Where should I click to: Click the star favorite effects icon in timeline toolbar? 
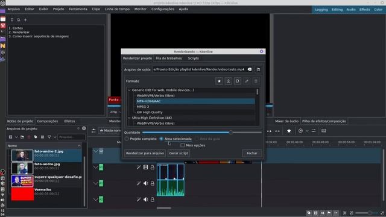[x=289, y=131]
